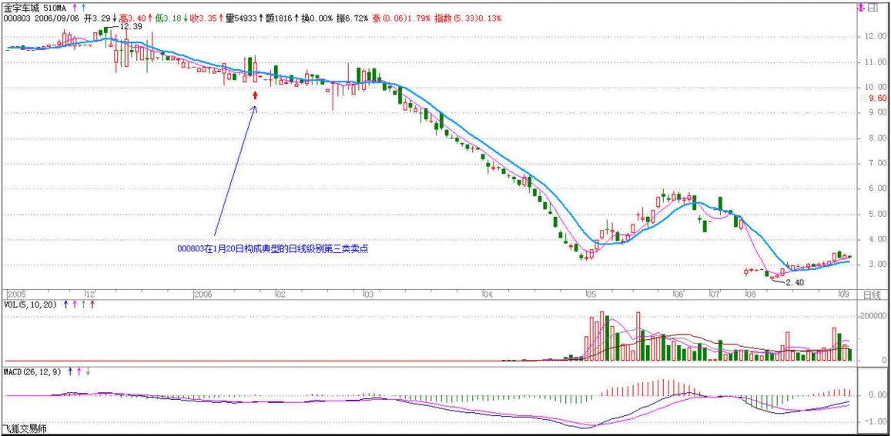Click the red sell-point arrow marker on chart
The height and width of the screenshot is (436, 891).
point(256,95)
